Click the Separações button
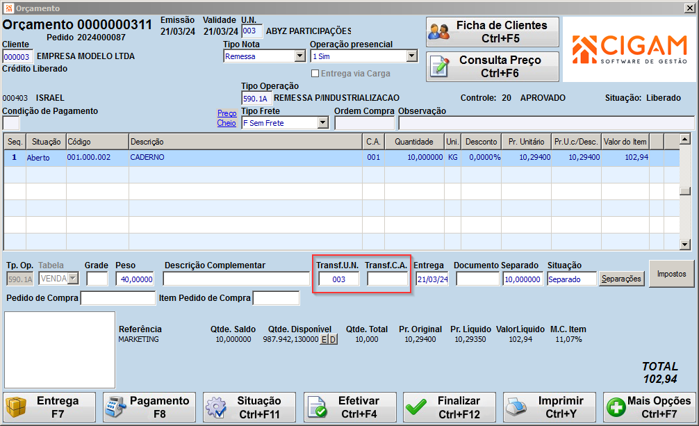This screenshot has height=426, width=699. [x=621, y=279]
